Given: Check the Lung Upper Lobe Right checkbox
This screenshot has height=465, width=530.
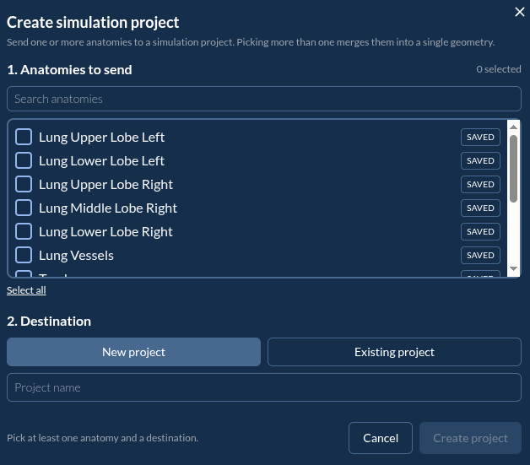Looking at the screenshot, I should (x=24, y=184).
